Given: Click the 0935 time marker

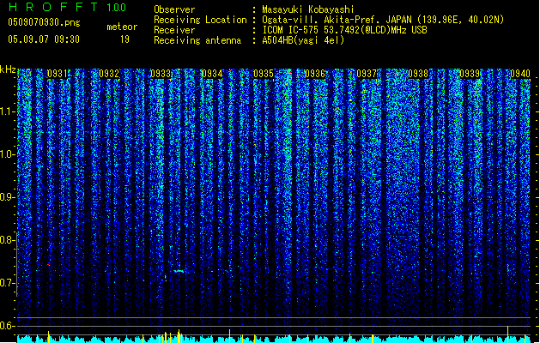Looking at the screenshot, I should [264, 74].
